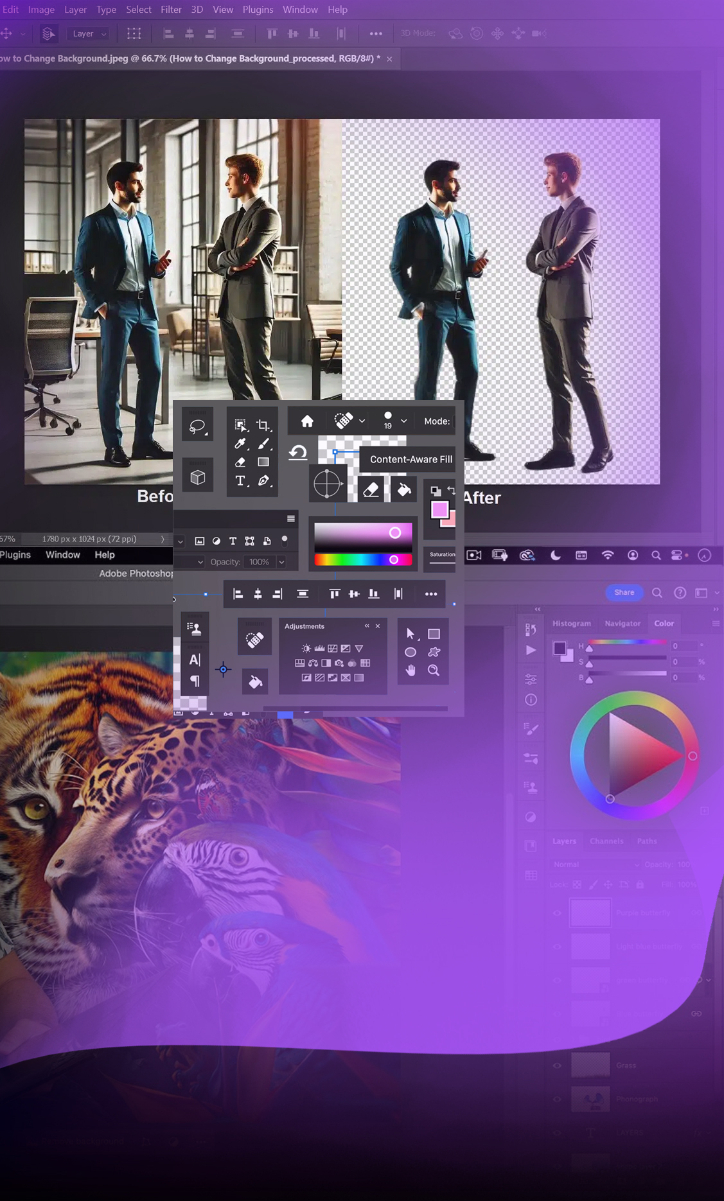This screenshot has width=724, height=1201.
Task: Pick the Eyedropper tool
Action: point(240,443)
